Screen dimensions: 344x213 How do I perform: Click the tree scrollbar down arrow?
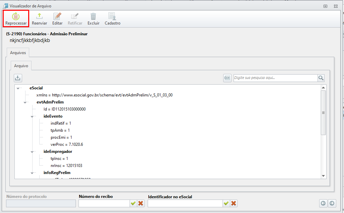[323, 176]
